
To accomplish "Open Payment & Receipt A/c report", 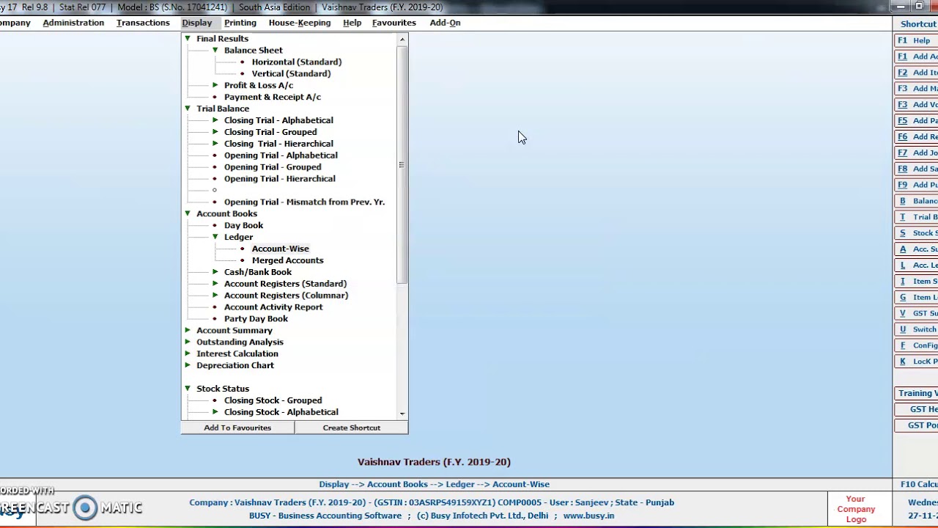I will (273, 97).
